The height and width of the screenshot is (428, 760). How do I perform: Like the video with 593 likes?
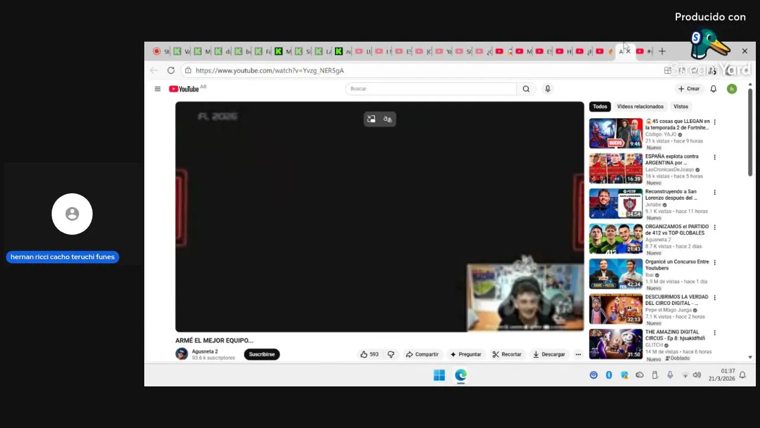click(369, 354)
